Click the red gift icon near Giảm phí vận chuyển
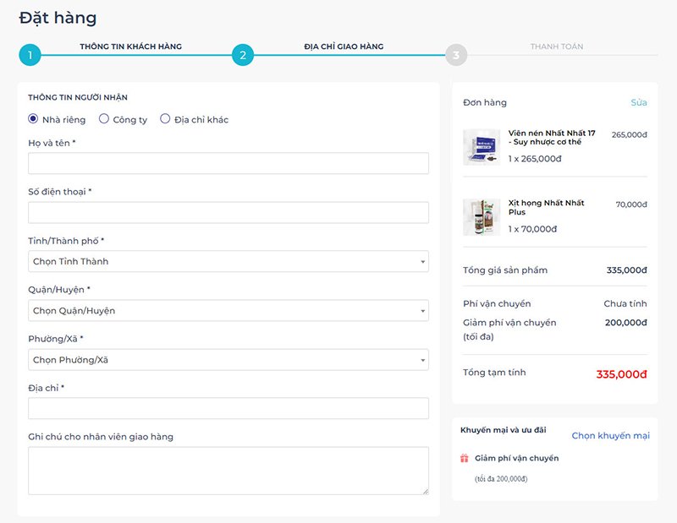The image size is (677, 523). [x=464, y=458]
